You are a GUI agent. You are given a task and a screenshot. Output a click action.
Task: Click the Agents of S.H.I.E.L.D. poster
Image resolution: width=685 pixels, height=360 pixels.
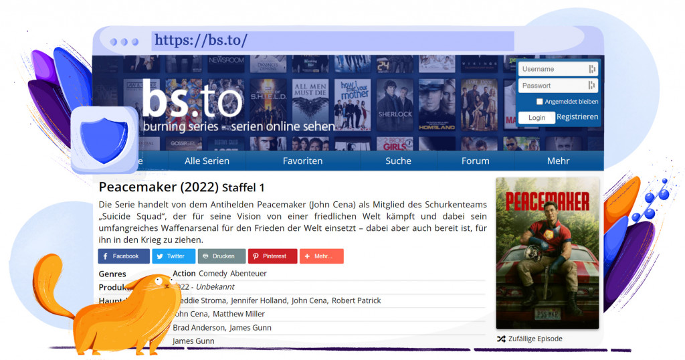[268, 105]
